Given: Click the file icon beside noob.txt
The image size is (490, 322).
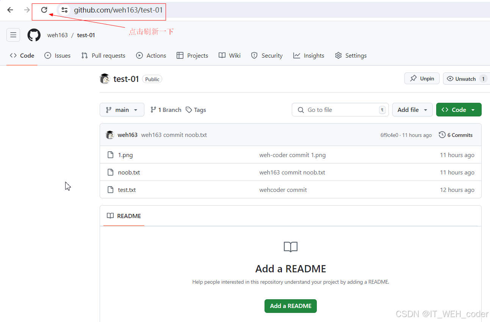Looking at the screenshot, I should click(110, 172).
